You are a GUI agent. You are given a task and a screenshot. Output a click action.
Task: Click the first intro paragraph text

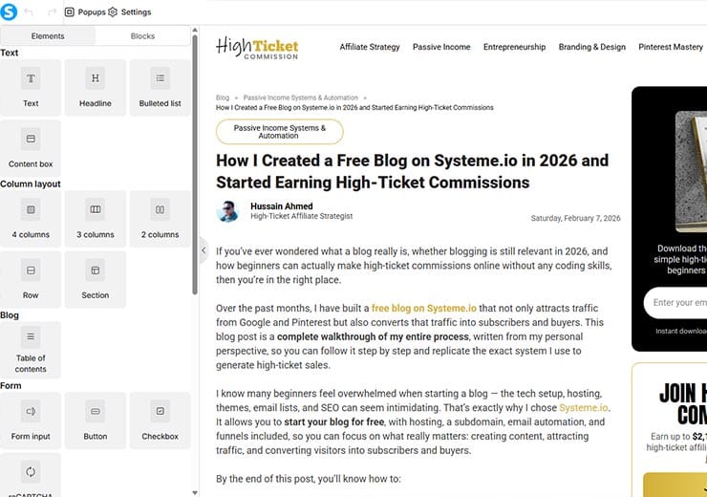(x=414, y=265)
